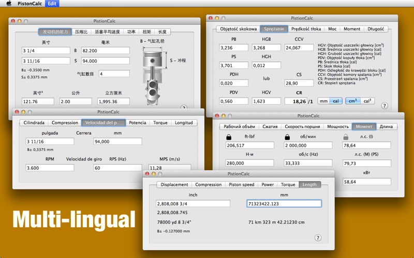The image size is (414, 258).
Task: Open the Edit menu
Action: point(52,4)
